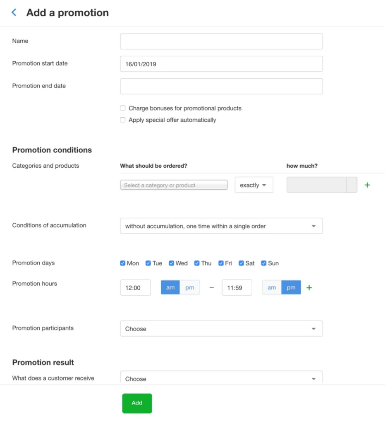Screen dimensions: 385x424
Task: Click the 11:59 end time field
Action: pyautogui.click(x=237, y=287)
